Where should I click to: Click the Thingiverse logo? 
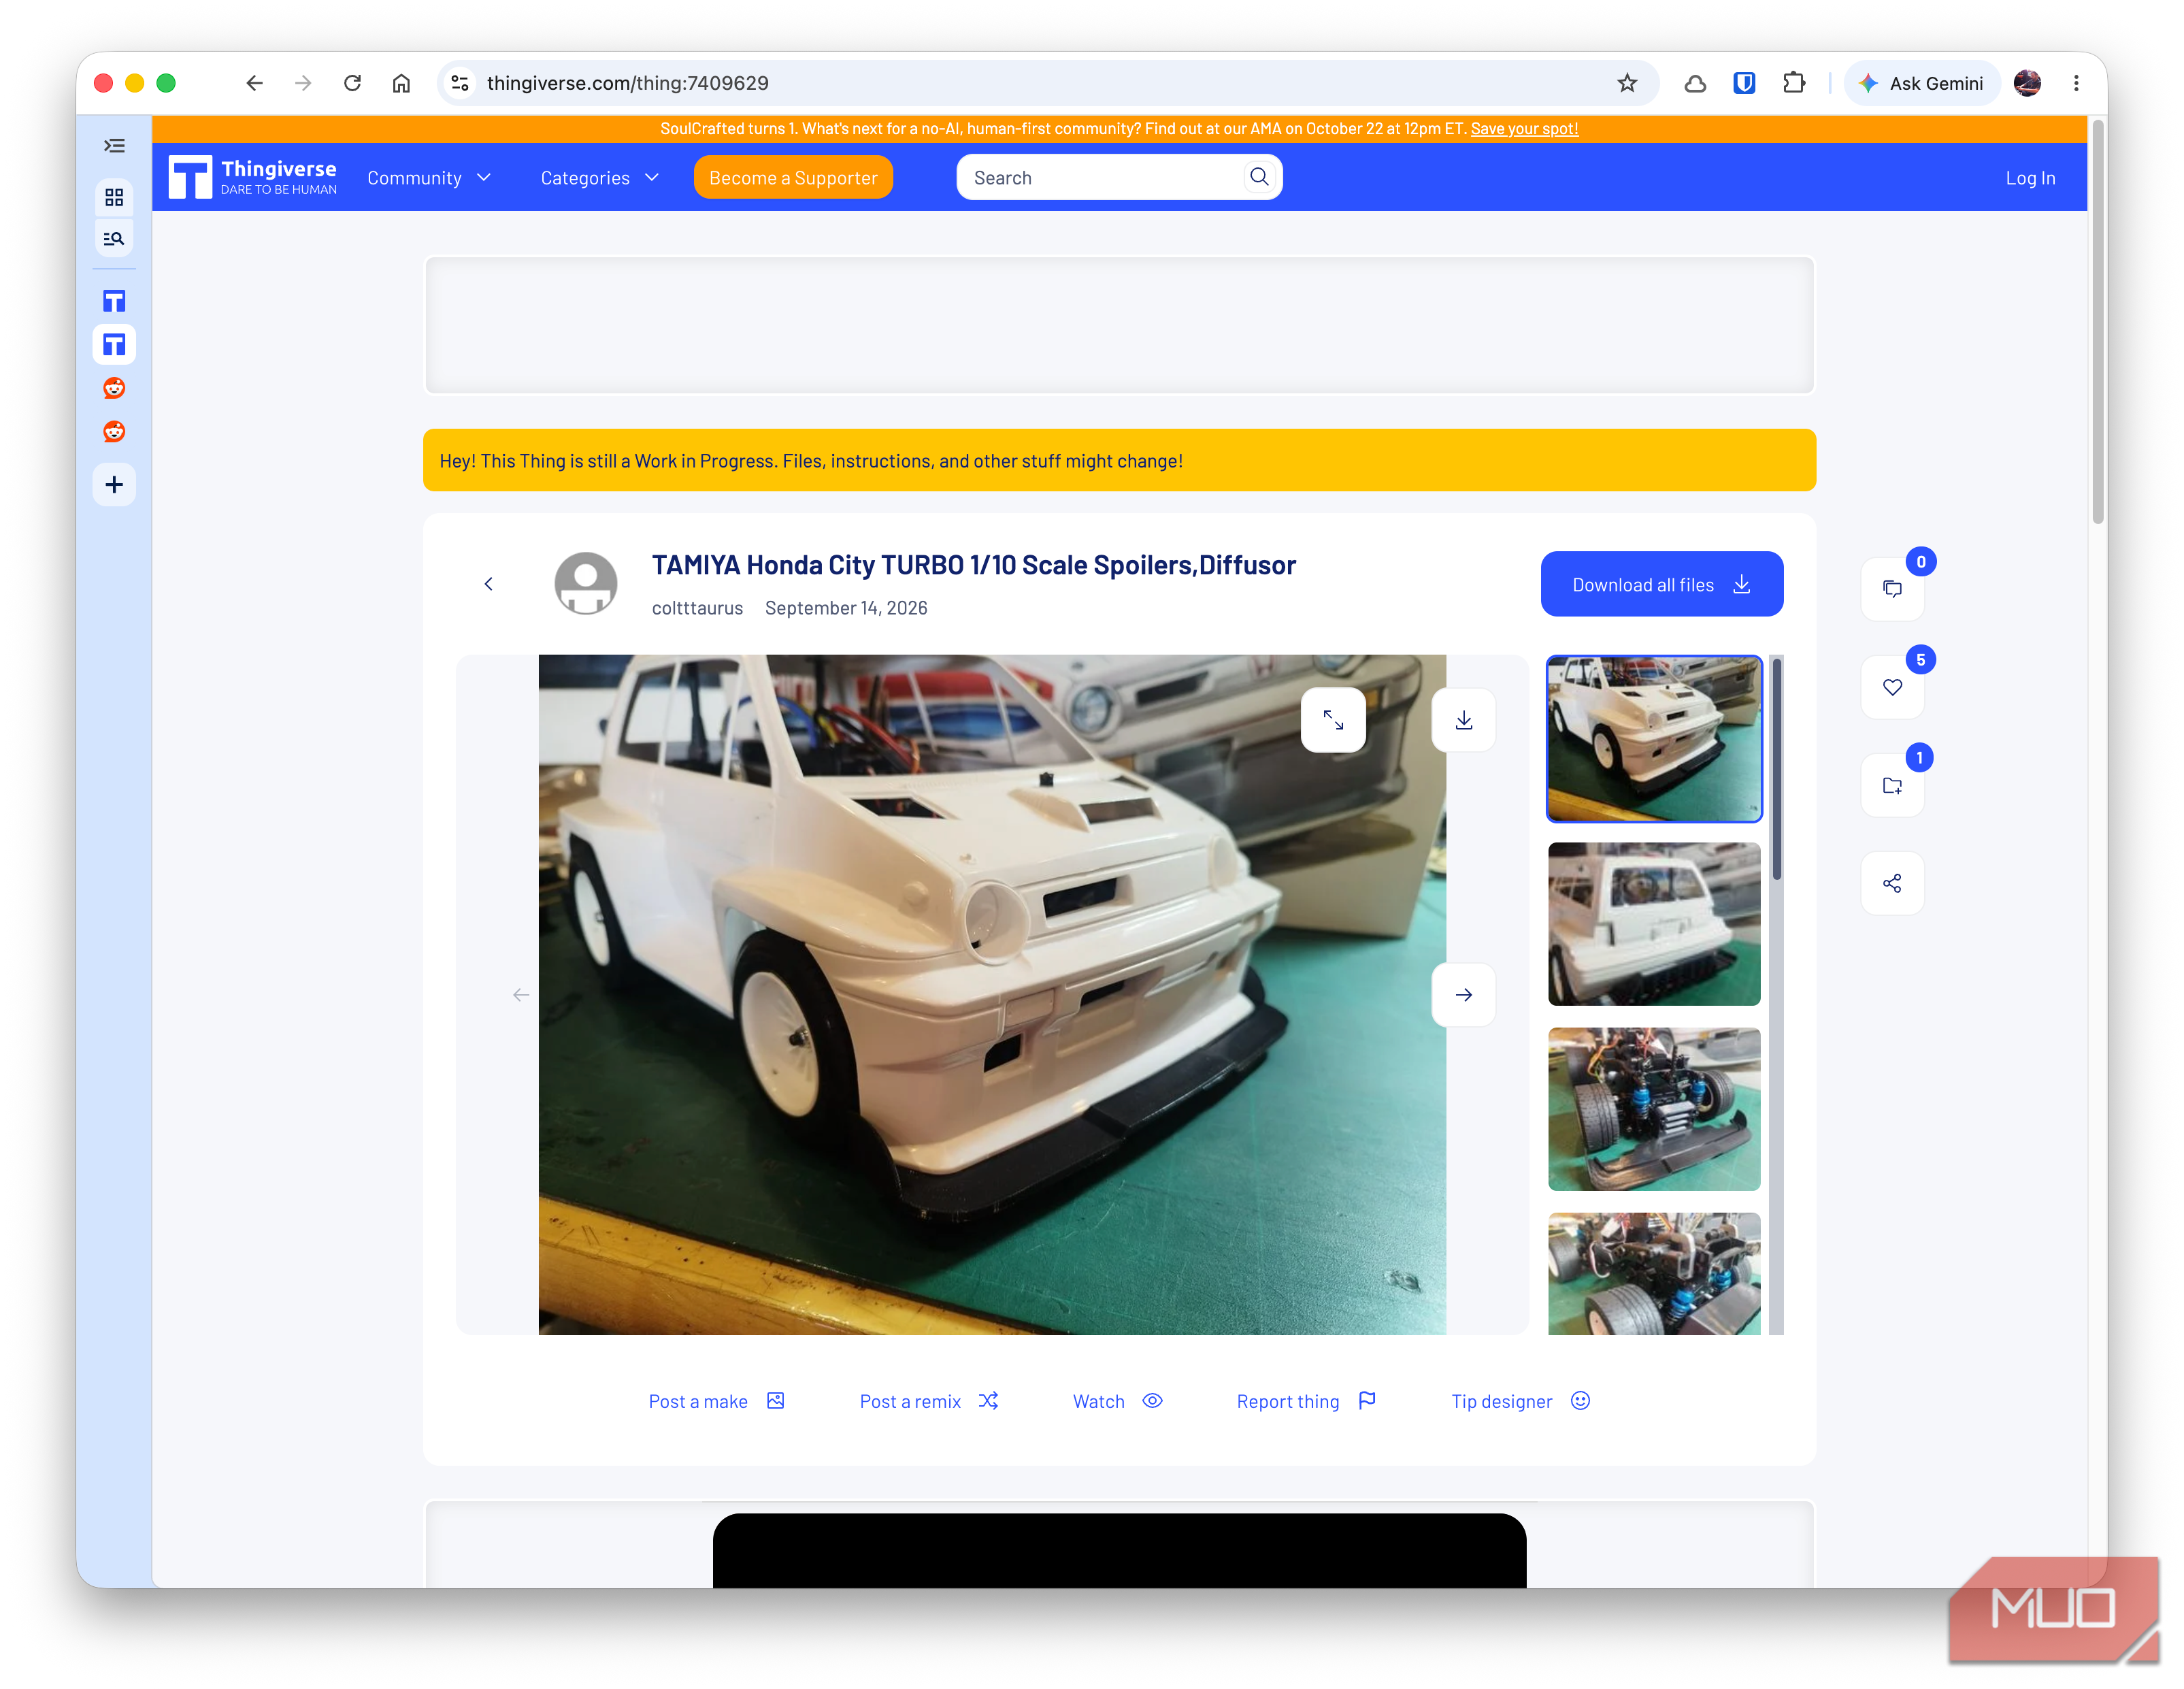click(x=253, y=177)
